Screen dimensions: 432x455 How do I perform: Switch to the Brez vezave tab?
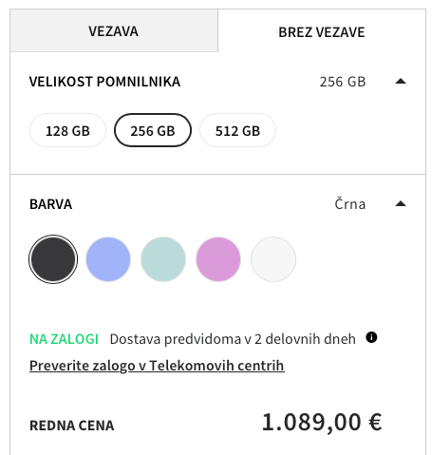pos(322,31)
